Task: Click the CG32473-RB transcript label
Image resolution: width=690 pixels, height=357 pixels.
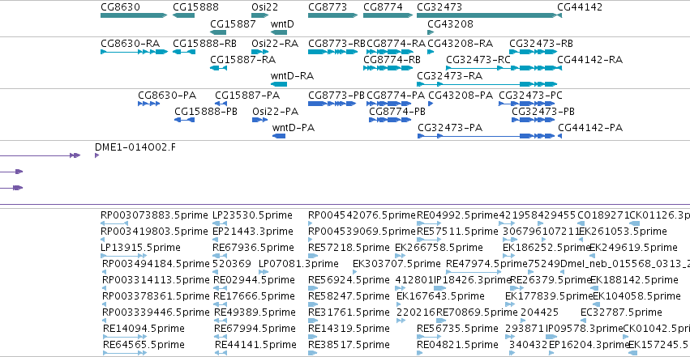Action: coord(541,44)
